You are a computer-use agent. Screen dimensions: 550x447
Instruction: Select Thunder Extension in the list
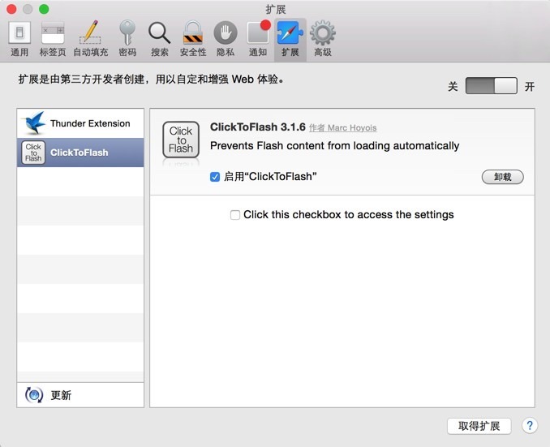coord(80,123)
